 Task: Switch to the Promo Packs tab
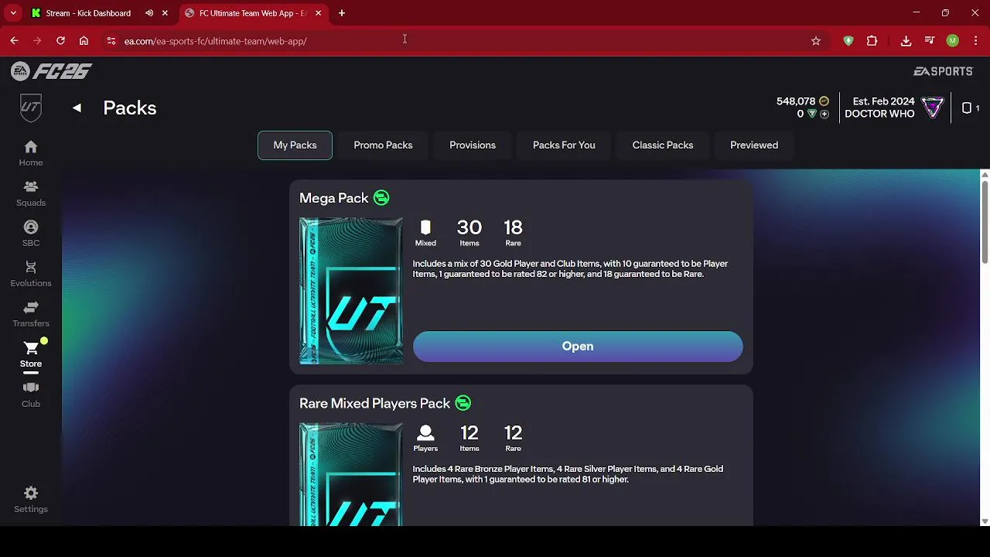tap(383, 145)
